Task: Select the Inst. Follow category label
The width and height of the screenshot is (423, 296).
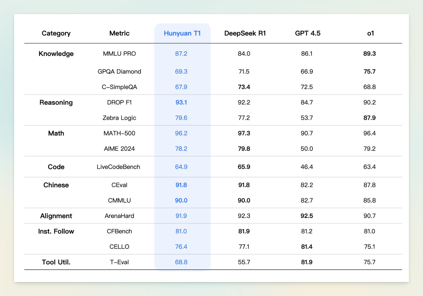Action: (56, 231)
